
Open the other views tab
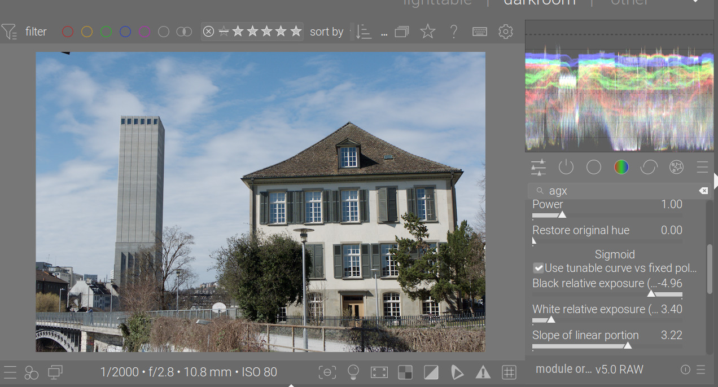630,2
